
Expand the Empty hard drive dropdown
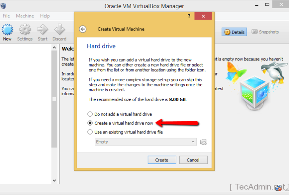(x=146, y=142)
